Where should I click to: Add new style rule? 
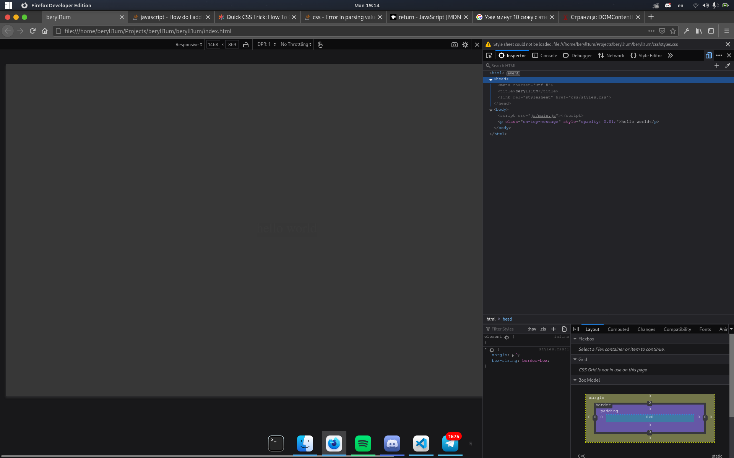coord(553,329)
